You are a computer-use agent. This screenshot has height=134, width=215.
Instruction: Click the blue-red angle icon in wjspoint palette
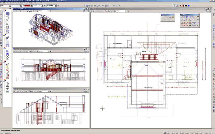(170, 17)
